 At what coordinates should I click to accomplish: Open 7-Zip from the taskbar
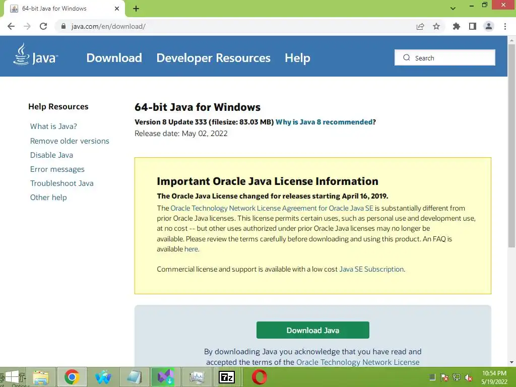(227, 377)
